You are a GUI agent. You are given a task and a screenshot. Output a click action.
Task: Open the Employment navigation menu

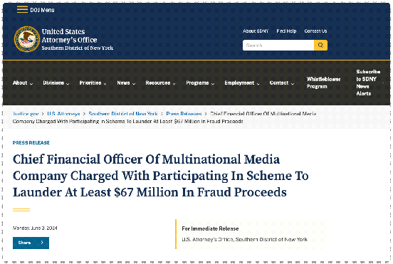[x=242, y=83]
